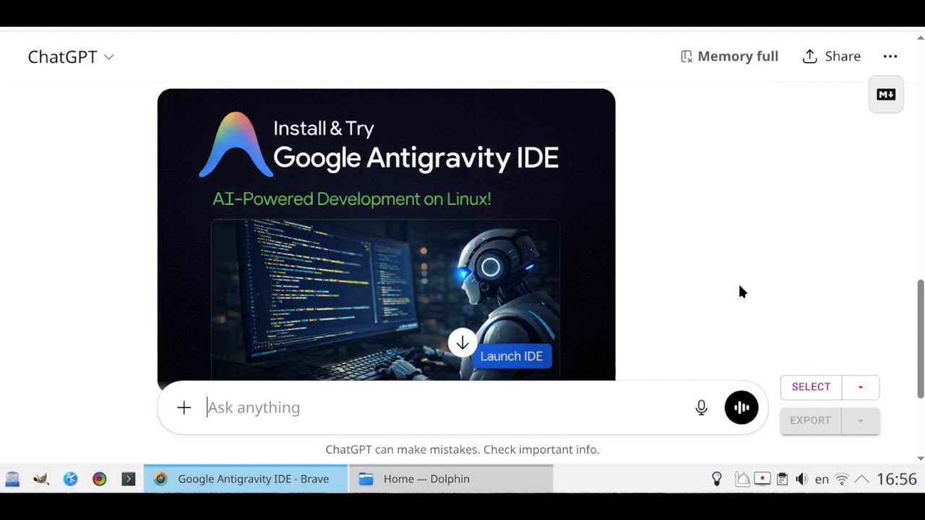Open the Wi-Fi network tray icon
Image resolution: width=925 pixels, height=520 pixels.
(842, 479)
